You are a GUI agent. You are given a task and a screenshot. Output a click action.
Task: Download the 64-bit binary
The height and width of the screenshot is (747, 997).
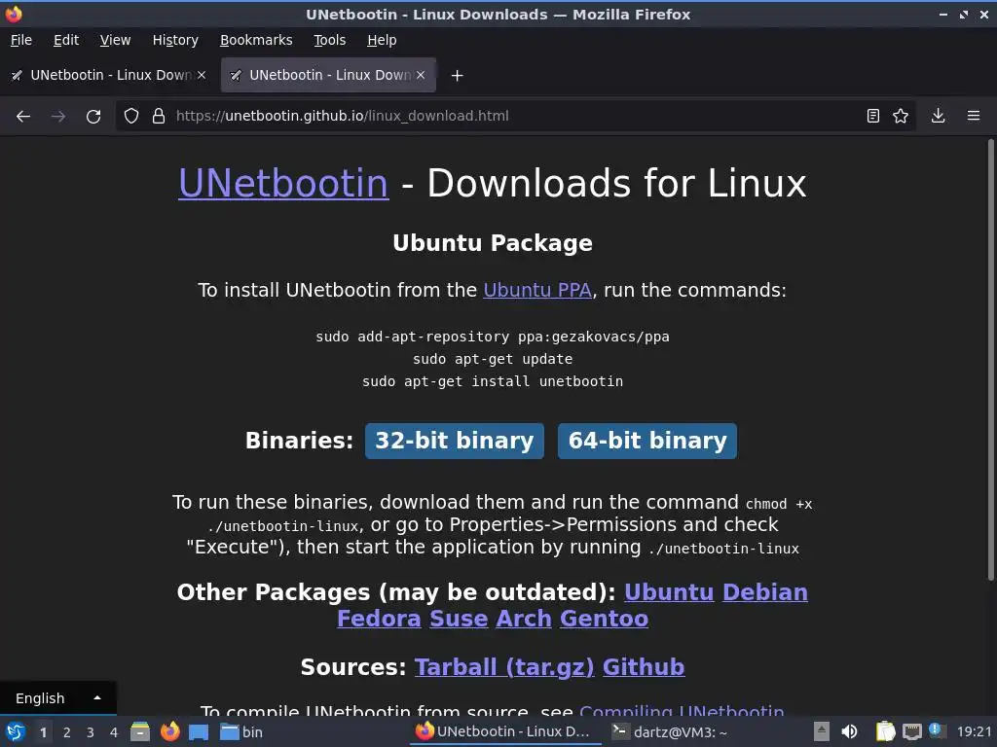(x=647, y=441)
